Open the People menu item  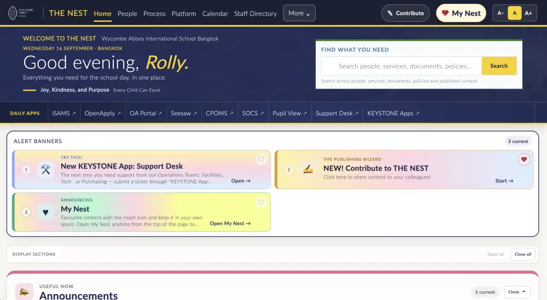127,14
